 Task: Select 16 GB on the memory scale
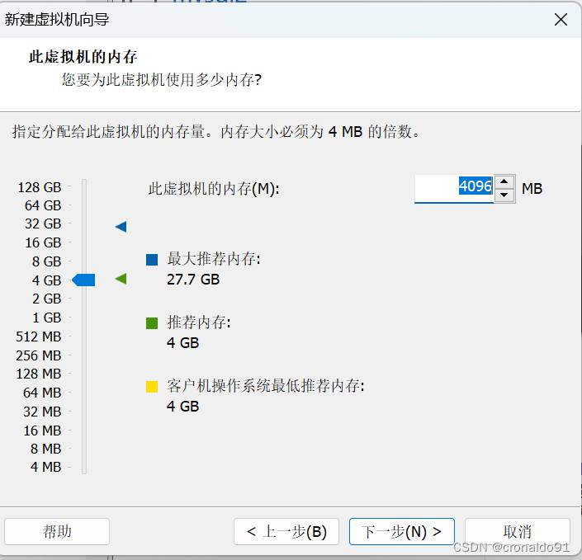84,242
